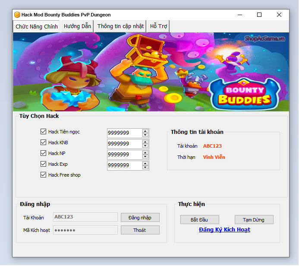This screenshot has width=299, height=266.
Task: Increase the KNB value with up arrow
Action: (145, 142)
